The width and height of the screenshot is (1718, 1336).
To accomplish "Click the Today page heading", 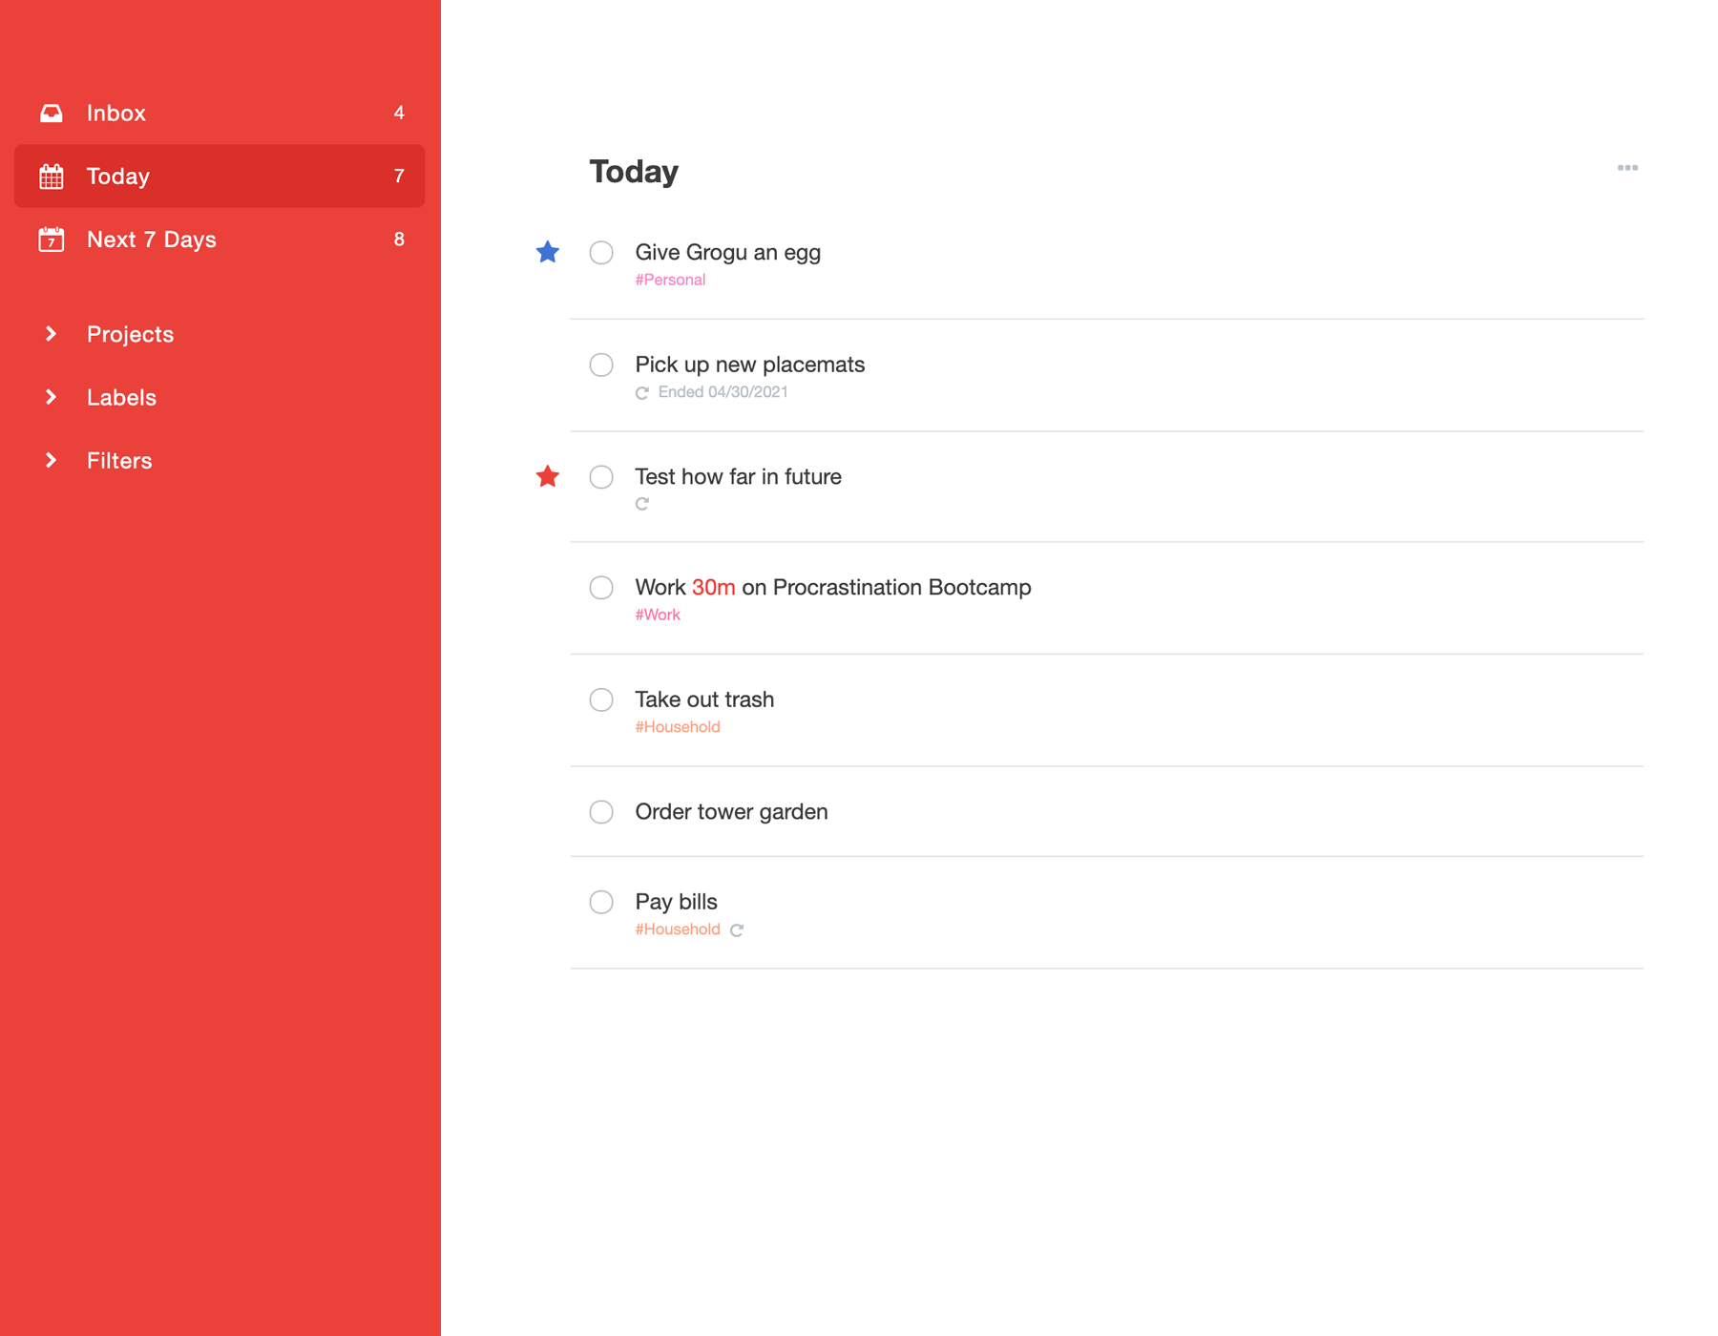I will (634, 171).
